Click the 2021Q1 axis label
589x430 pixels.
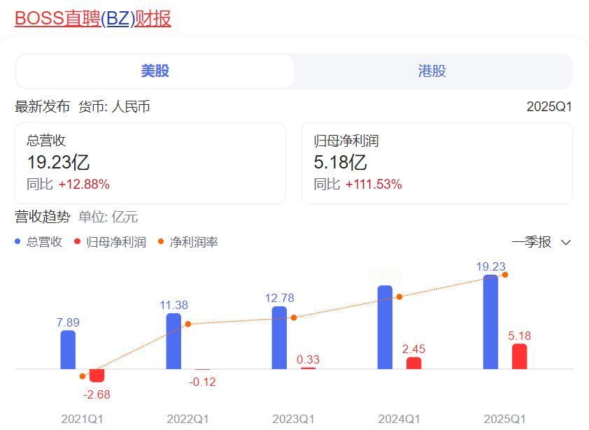click(83, 419)
